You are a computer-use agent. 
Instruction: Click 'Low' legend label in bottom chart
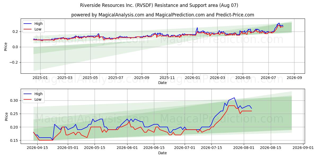point(38,99)
